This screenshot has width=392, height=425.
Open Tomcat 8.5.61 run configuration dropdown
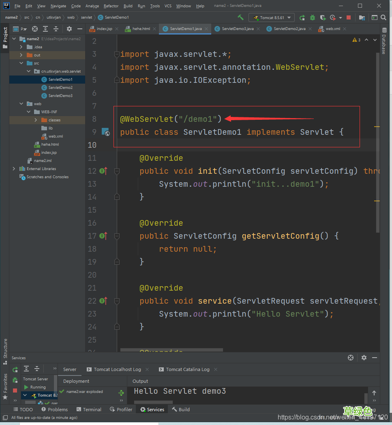272,17
